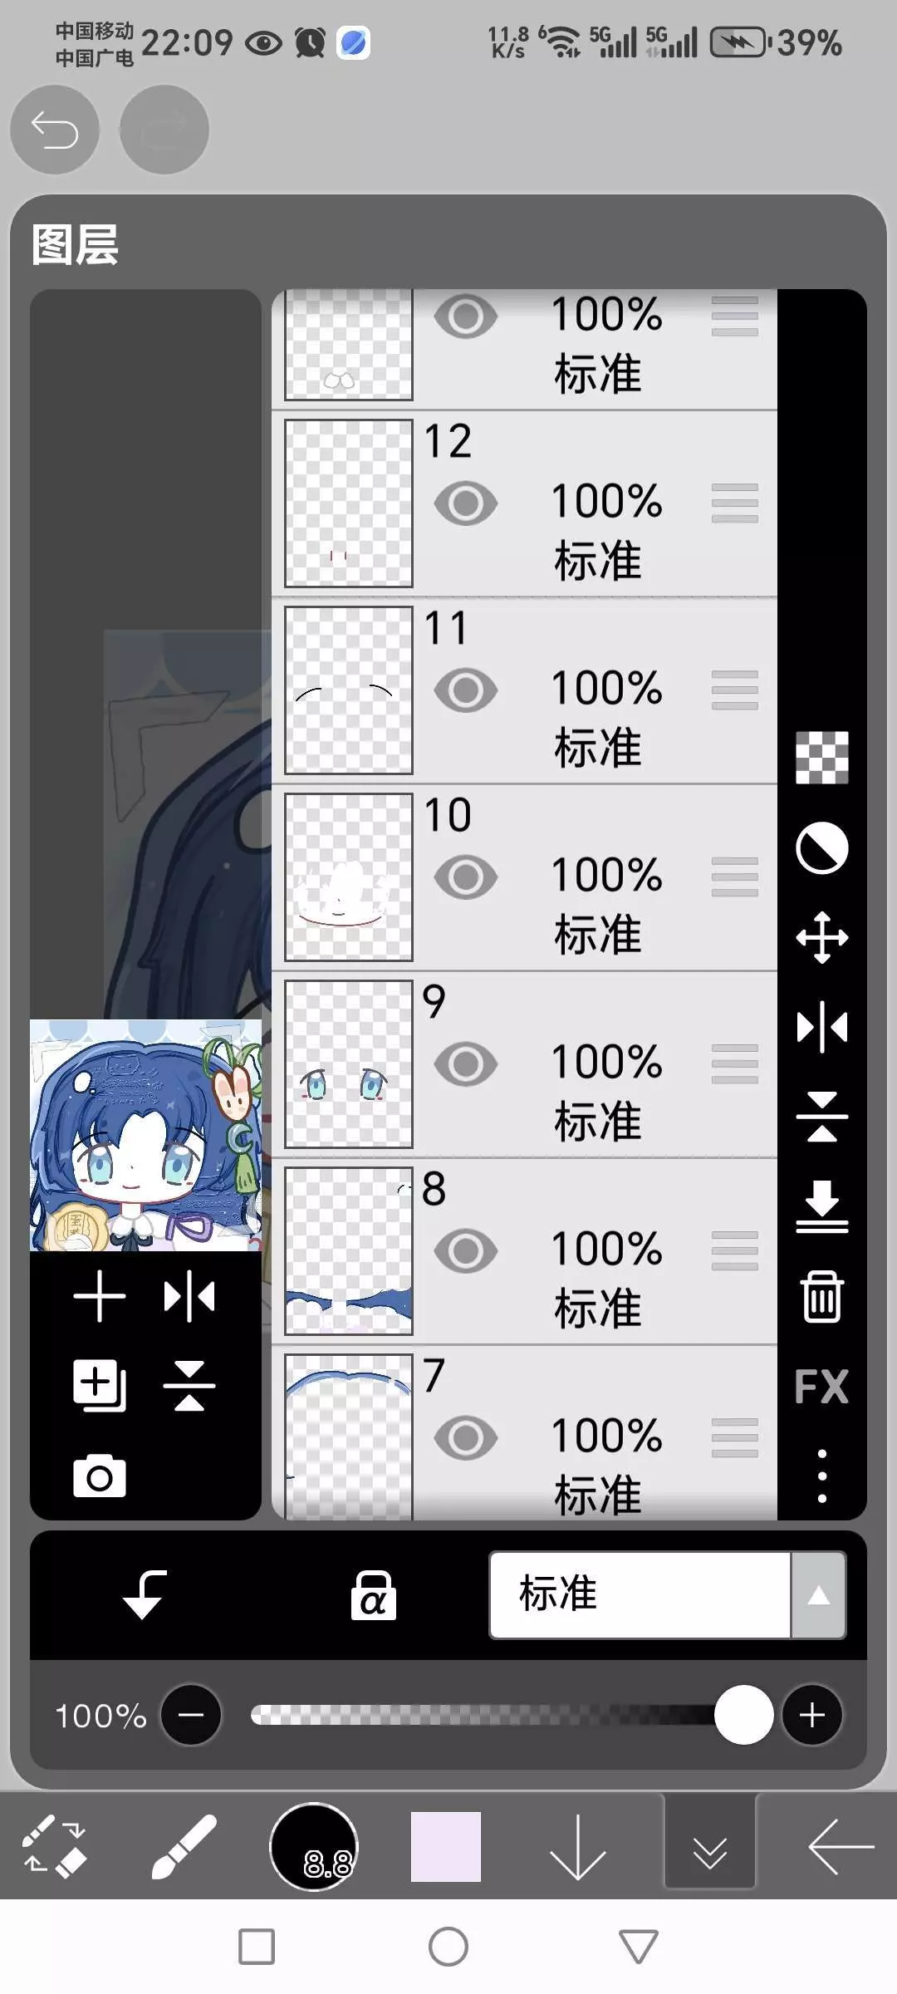Hide layer 12 with its eye icon

[466, 503]
